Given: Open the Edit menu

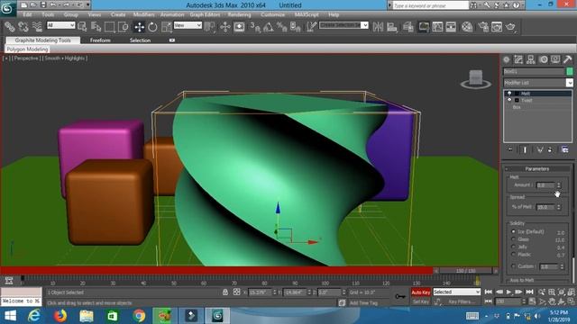Looking at the screenshot, I should coord(27,14).
